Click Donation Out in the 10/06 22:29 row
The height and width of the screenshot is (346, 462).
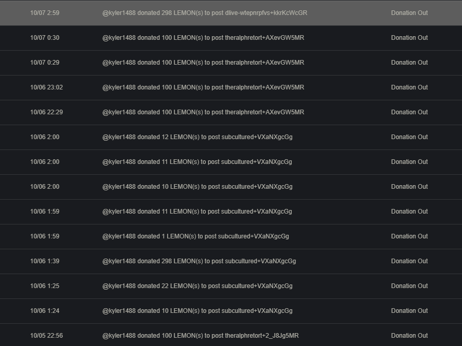pyautogui.click(x=409, y=112)
